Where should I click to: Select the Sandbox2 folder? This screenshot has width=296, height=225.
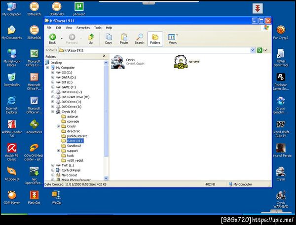tap(74, 146)
